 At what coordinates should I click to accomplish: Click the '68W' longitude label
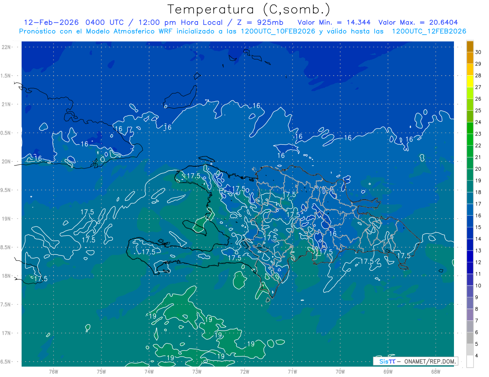[x=435, y=372]
